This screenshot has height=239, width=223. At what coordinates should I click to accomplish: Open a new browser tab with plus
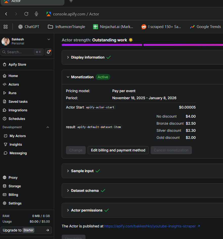tap(71, 1)
